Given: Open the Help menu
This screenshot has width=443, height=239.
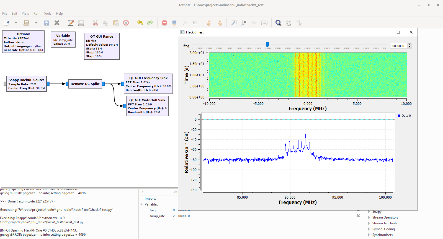Looking at the screenshot, I should pos(59,13).
